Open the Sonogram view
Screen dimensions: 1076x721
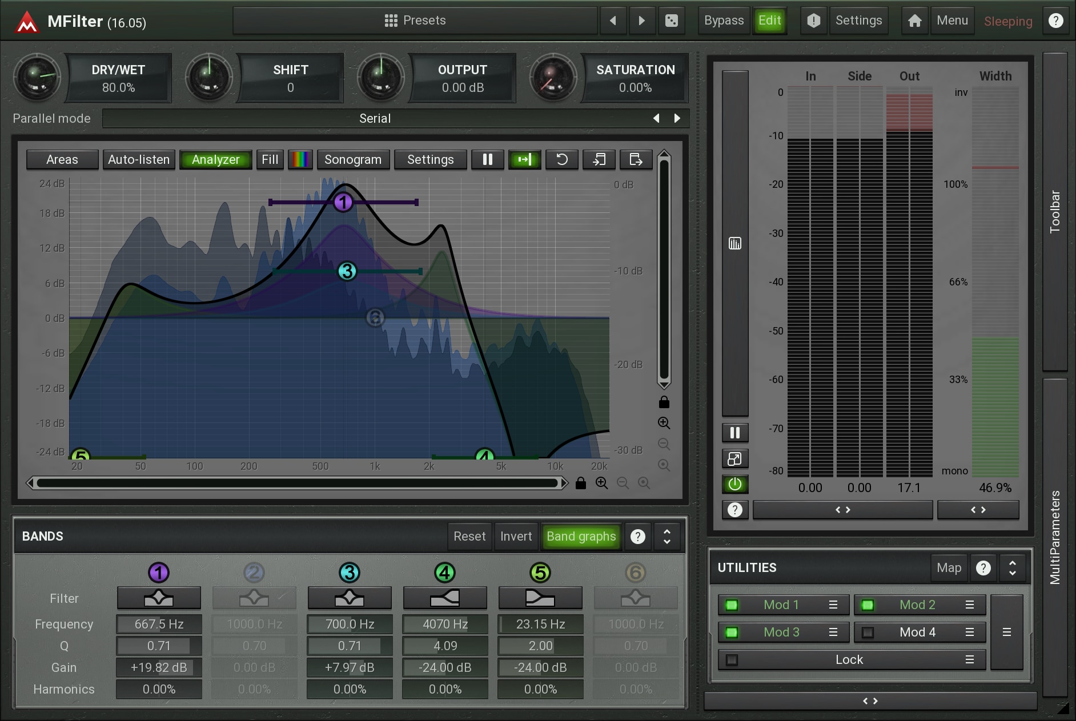coord(353,159)
